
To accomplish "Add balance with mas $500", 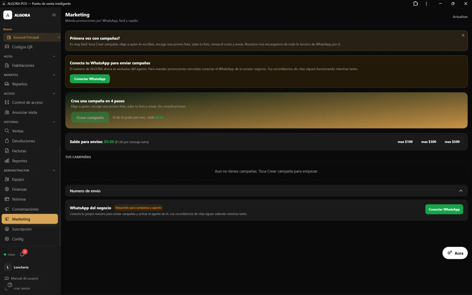I will 452,142.
